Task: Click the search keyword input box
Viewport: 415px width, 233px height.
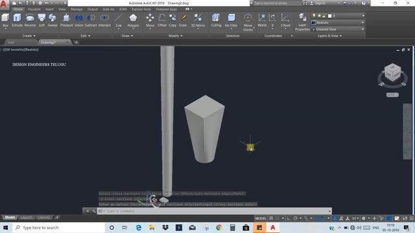Action: (x=278, y=3)
